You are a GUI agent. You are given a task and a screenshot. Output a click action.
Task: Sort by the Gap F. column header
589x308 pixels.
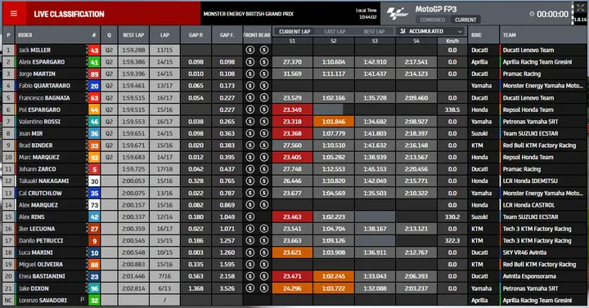point(227,35)
